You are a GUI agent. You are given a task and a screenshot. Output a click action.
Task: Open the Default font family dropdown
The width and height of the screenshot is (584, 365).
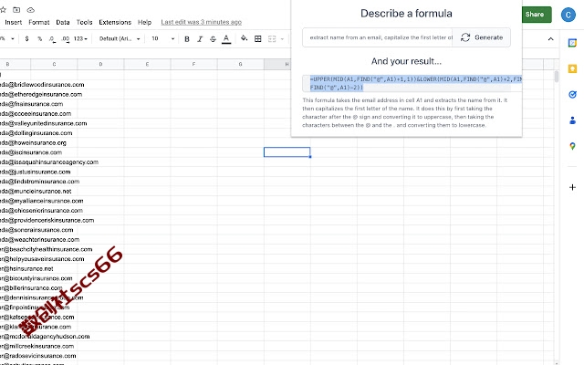[120, 38]
